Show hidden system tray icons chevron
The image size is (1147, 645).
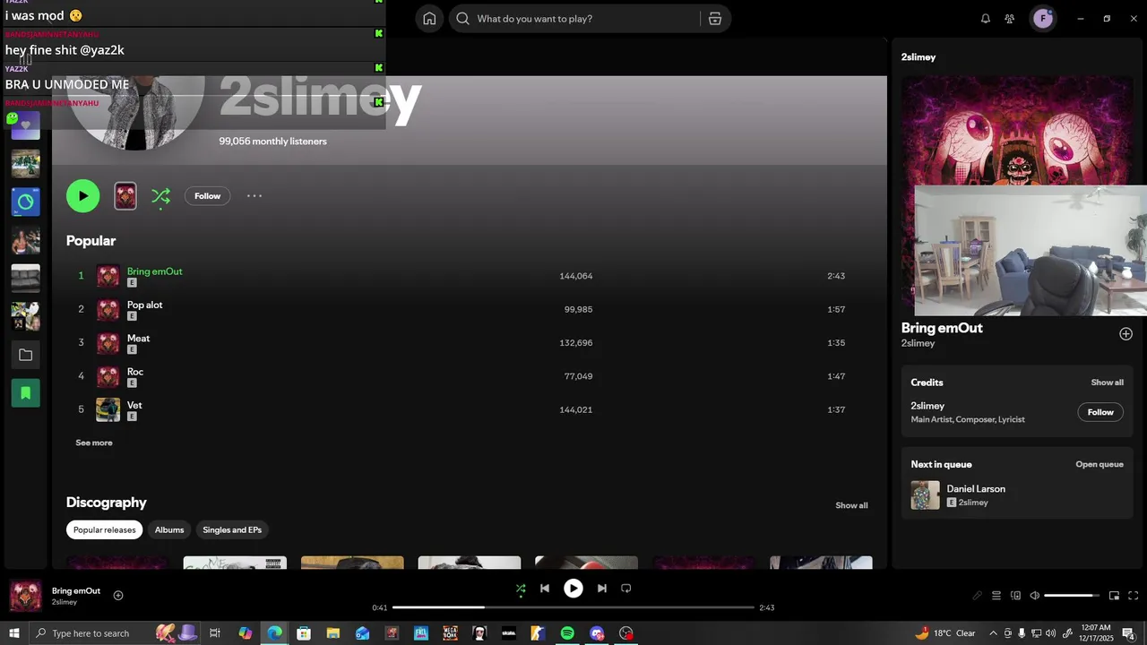click(x=992, y=633)
